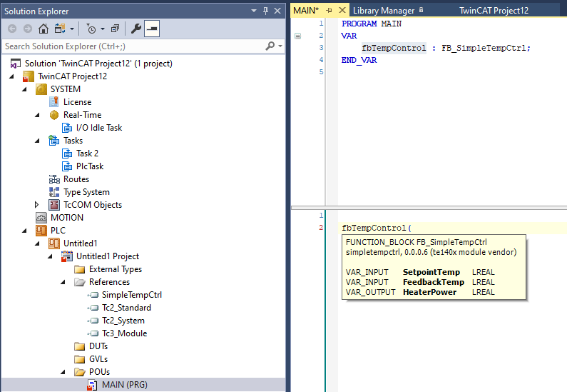This screenshot has width=567, height=392.
Task: Select the SimpleTempCtrl library reference
Action: point(132,295)
